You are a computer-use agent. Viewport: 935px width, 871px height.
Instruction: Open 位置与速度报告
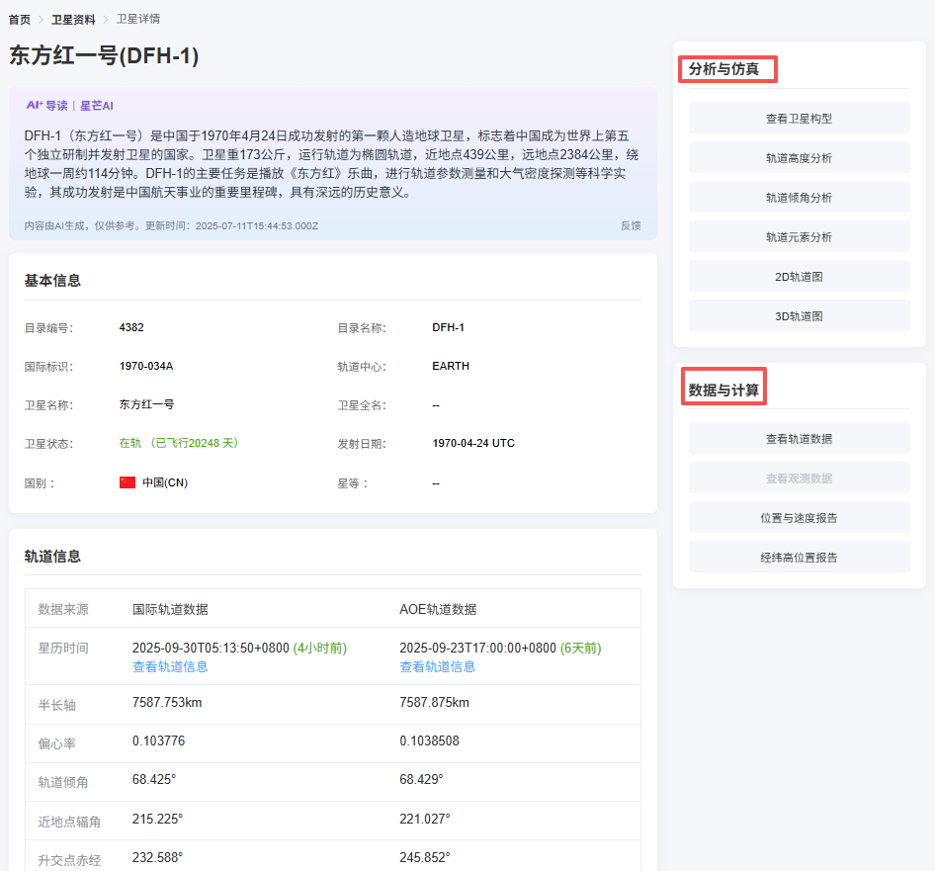[x=799, y=518]
